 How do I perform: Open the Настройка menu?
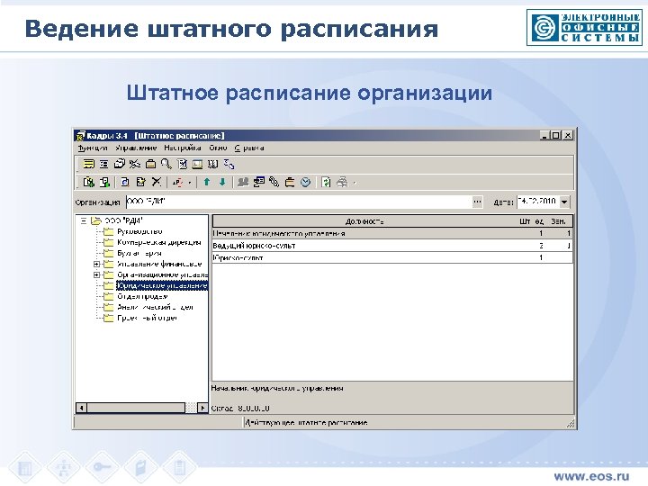click(x=182, y=148)
